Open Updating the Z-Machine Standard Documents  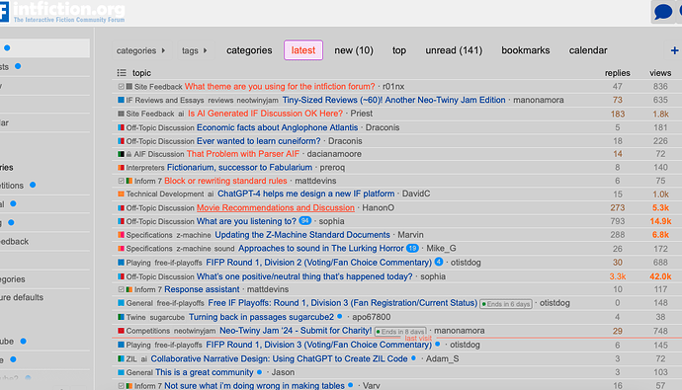(x=302, y=235)
